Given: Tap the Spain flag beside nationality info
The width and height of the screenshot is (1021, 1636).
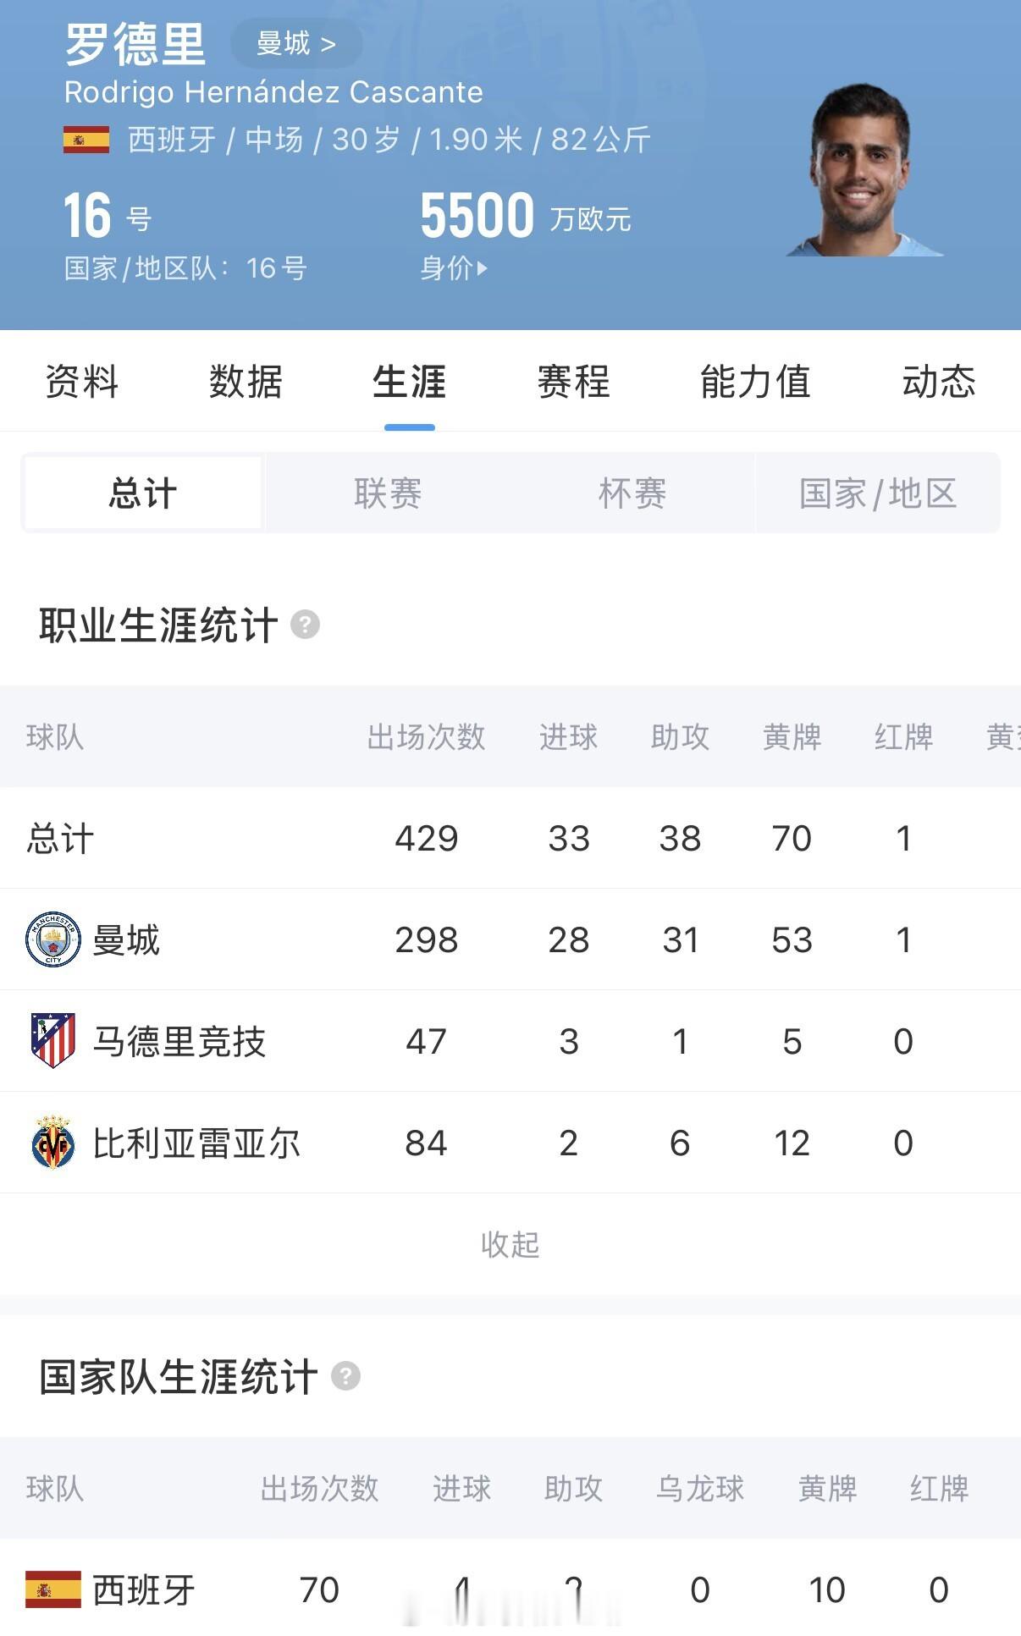Looking at the screenshot, I should pos(86,140).
